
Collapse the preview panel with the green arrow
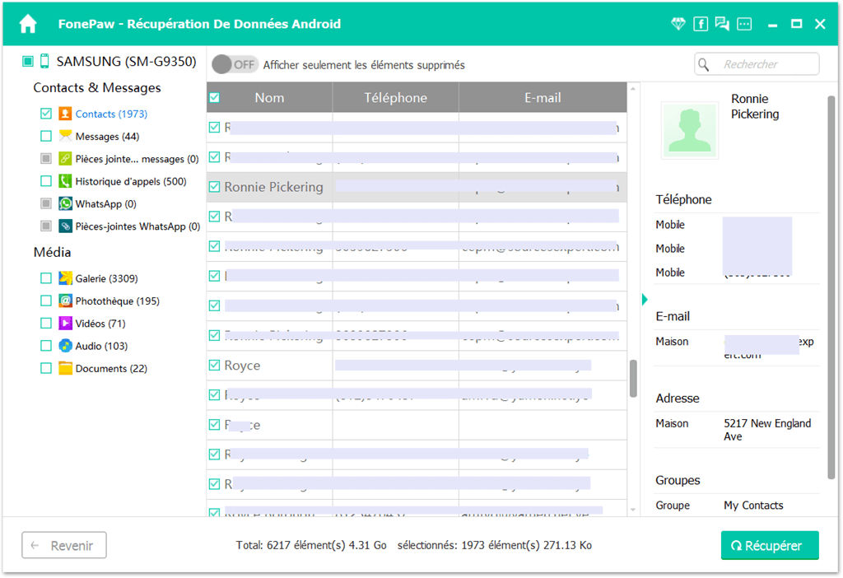645,300
